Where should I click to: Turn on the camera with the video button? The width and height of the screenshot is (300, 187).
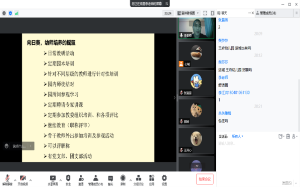click(x=23, y=180)
